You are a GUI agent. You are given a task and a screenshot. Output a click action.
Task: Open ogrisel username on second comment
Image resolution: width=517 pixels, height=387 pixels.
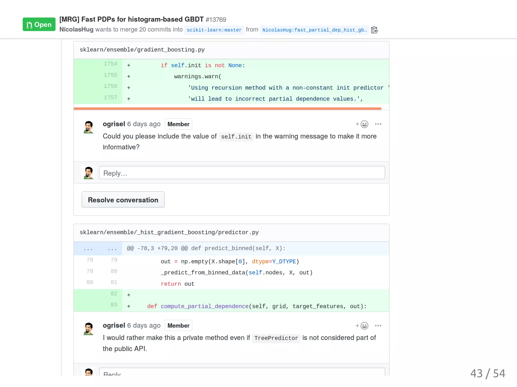click(x=114, y=325)
